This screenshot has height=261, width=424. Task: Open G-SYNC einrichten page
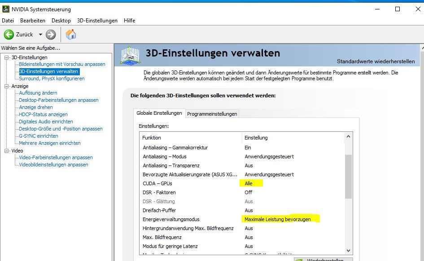click(x=39, y=136)
